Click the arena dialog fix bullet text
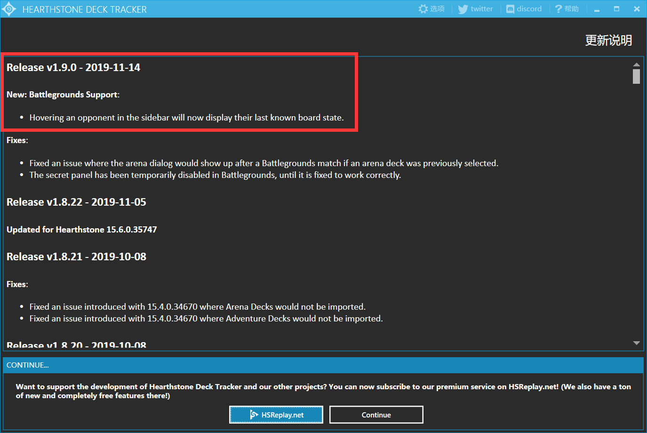This screenshot has height=433, width=647. [264, 163]
